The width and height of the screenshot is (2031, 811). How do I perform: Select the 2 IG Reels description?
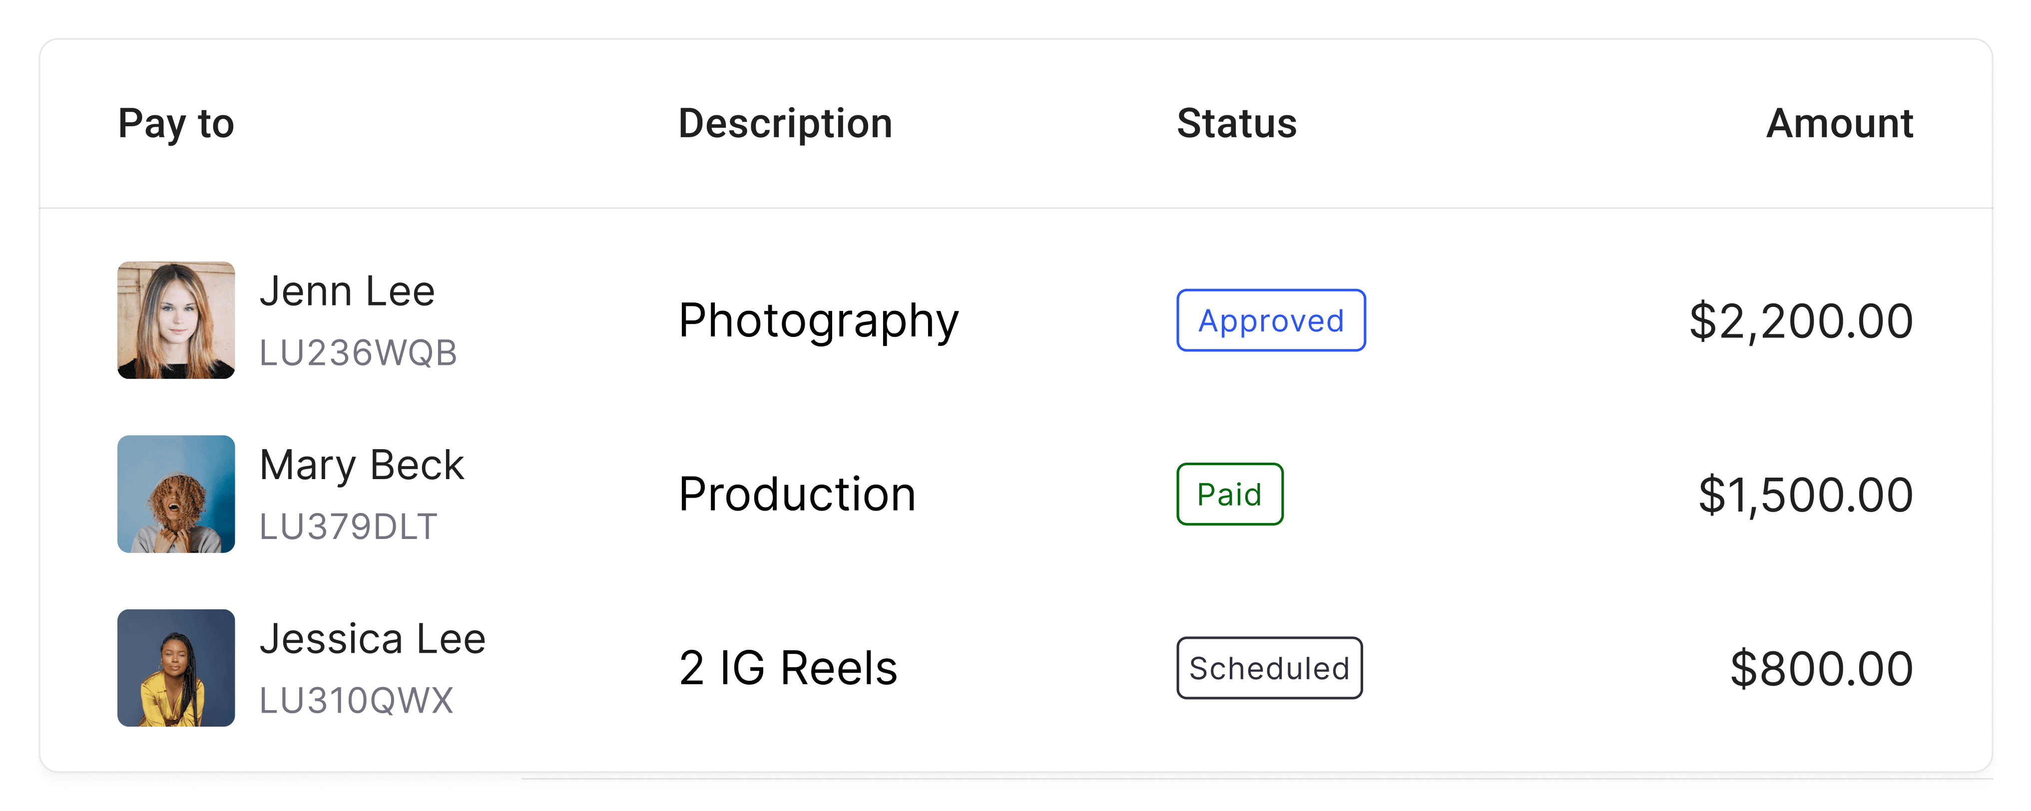pos(788,668)
